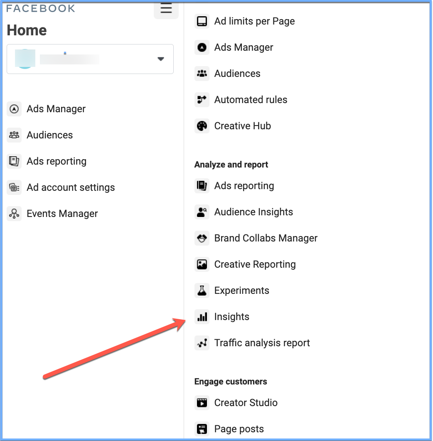The width and height of the screenshot is (433, 441).
Task: Open Creative Hub link
Action: point(242,126)
